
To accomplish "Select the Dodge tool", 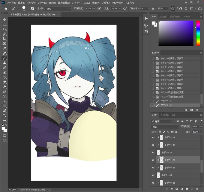I will point(4,87).
